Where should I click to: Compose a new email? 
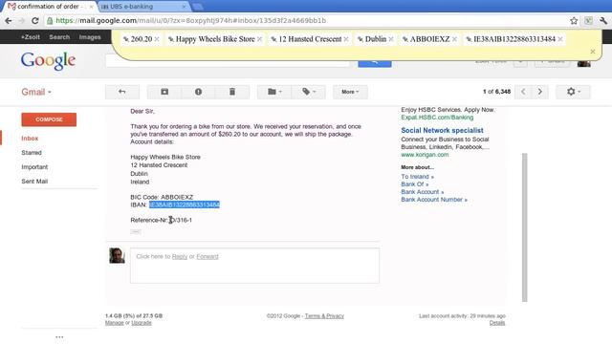[49, 119]
